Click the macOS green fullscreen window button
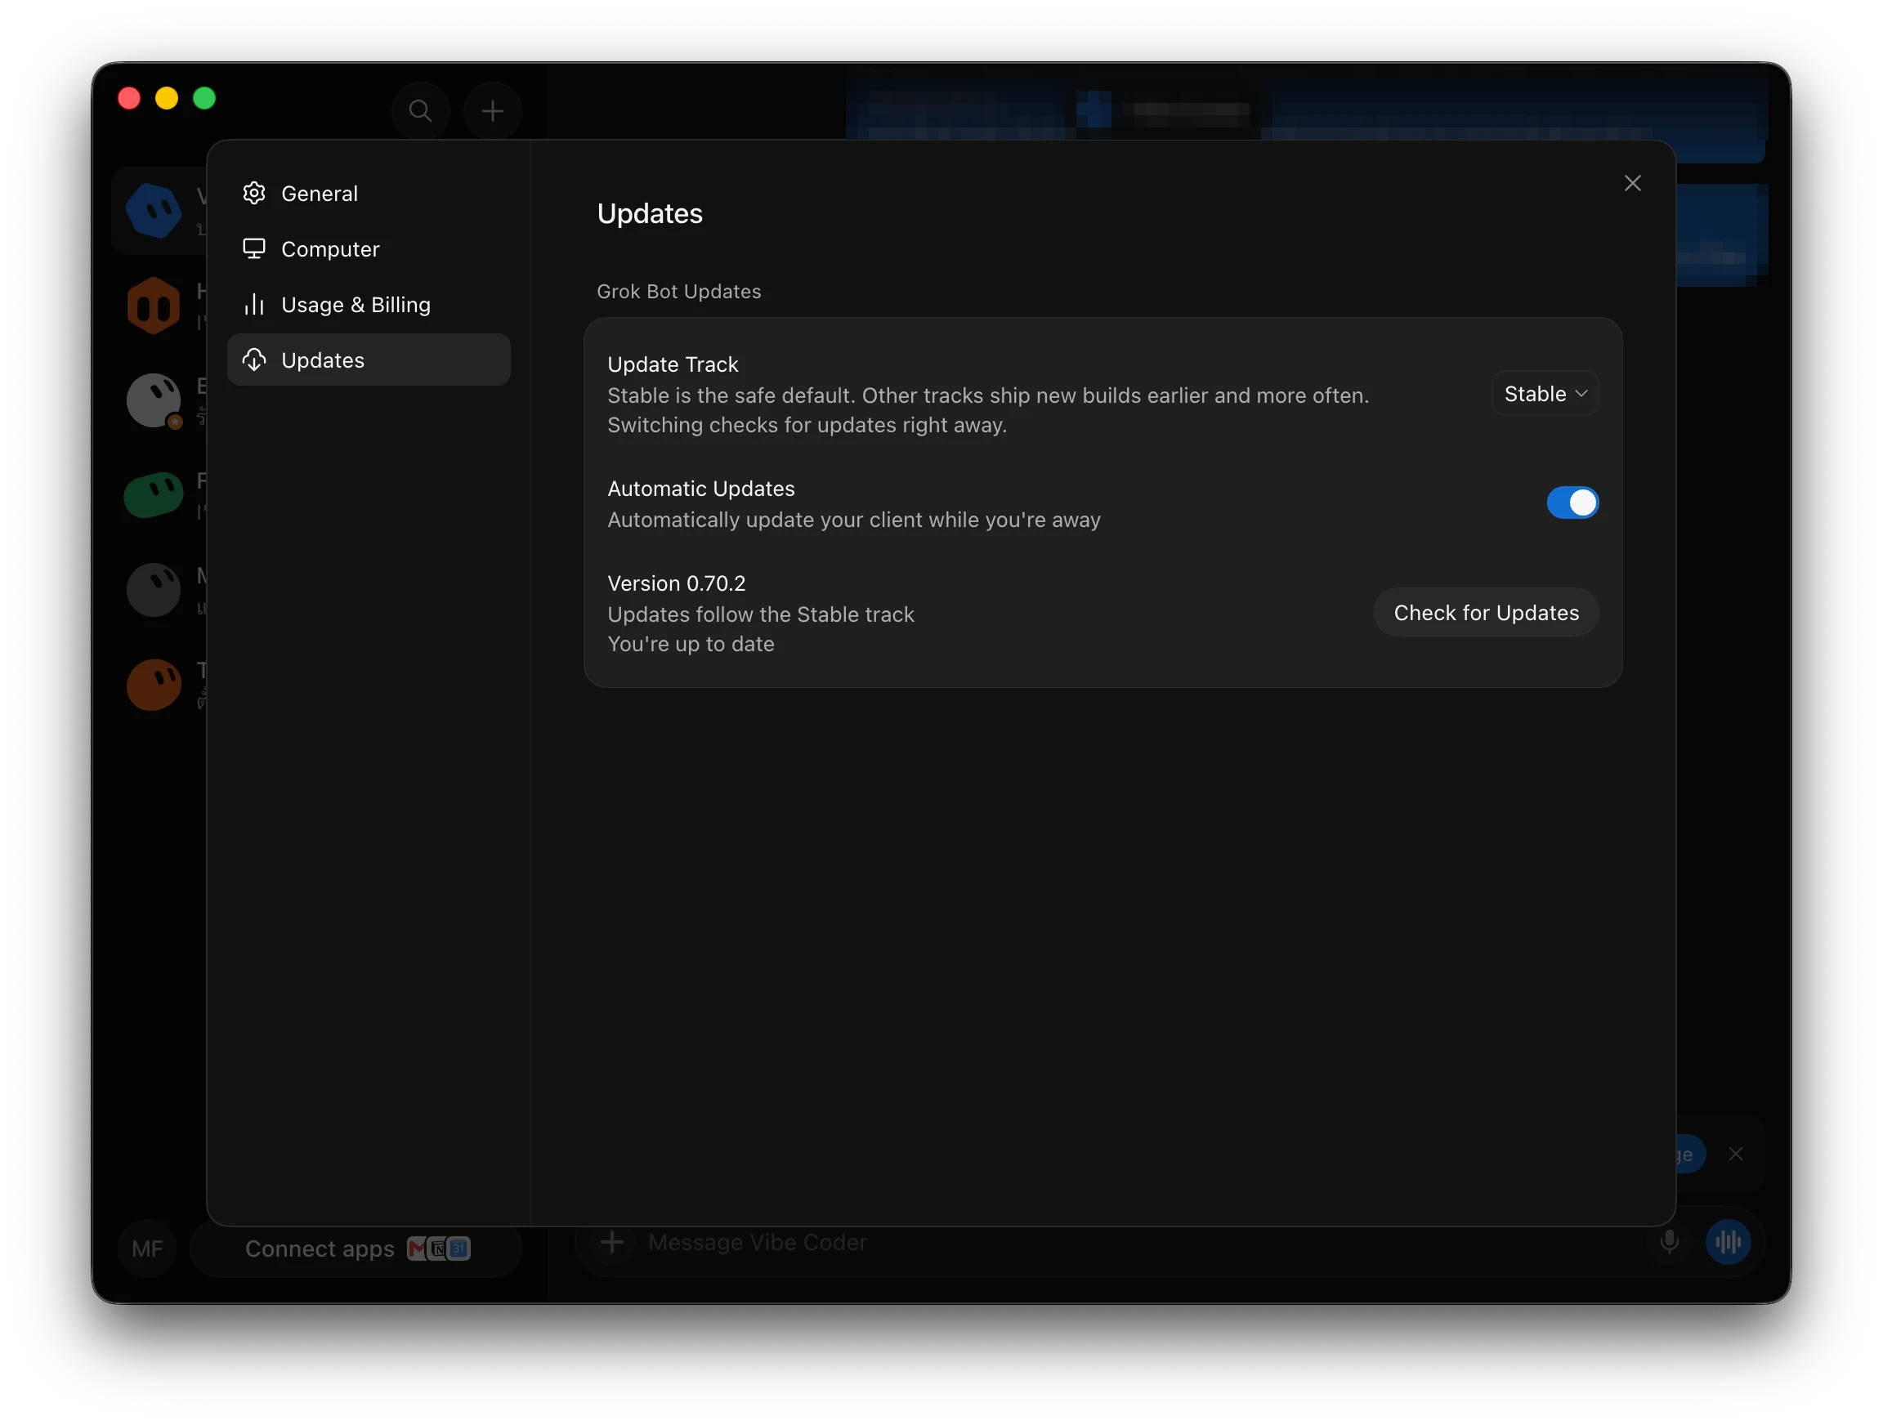The width and height of the screenshot is (1883, 1425). point(204,98)
